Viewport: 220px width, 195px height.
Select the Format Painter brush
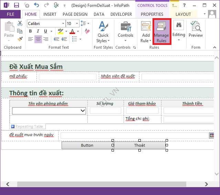tap(20, 39)
